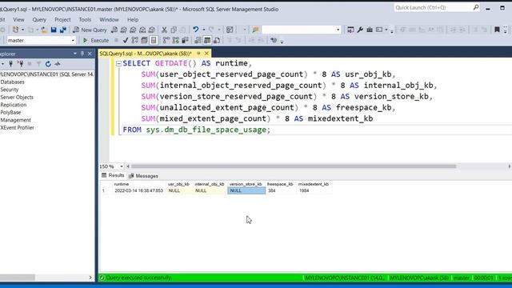Open the Query Options icon
This screenshot has height=288, width=512.
(144, 40)
